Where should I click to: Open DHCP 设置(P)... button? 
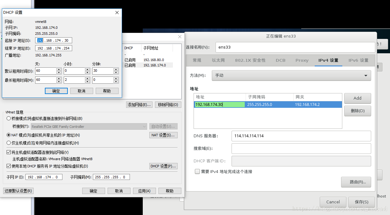point(163,166)
